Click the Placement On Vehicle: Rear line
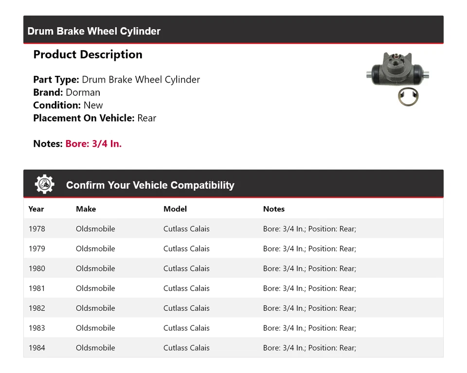This screenshot has width=467, height=373. (x=94, y=118)
